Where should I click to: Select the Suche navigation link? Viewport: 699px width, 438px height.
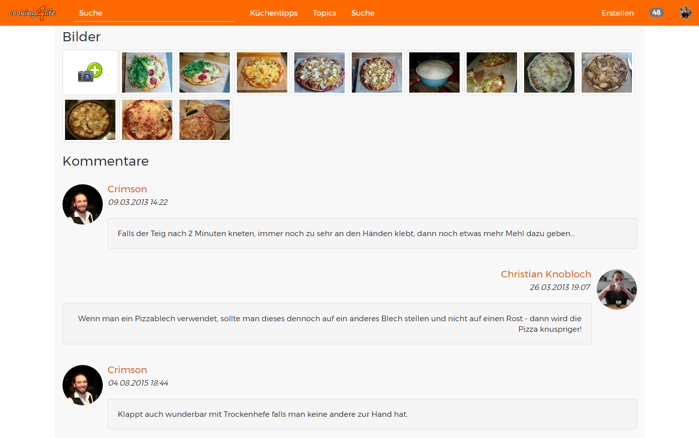point(363,13)
